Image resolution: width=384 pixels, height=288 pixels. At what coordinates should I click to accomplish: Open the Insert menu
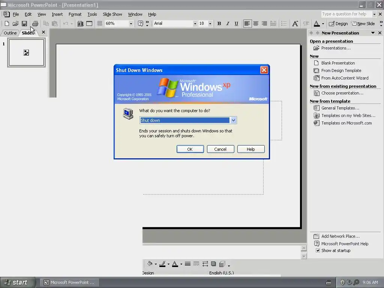(57, 14)
